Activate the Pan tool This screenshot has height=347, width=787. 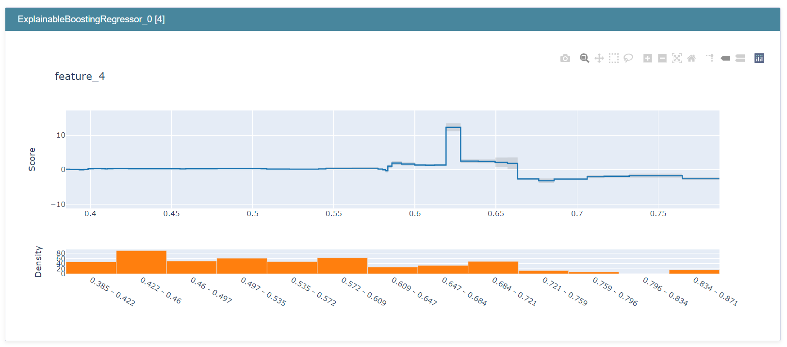(599, 59)
